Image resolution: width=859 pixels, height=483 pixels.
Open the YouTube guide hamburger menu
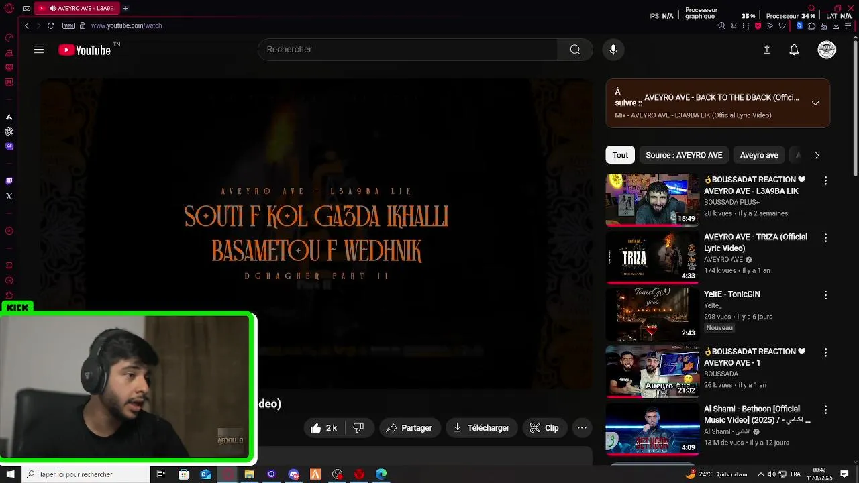pyautogui.click(x=38, y=50)
